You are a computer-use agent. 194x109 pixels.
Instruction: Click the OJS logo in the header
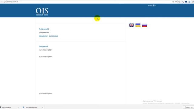pos(42,12)
